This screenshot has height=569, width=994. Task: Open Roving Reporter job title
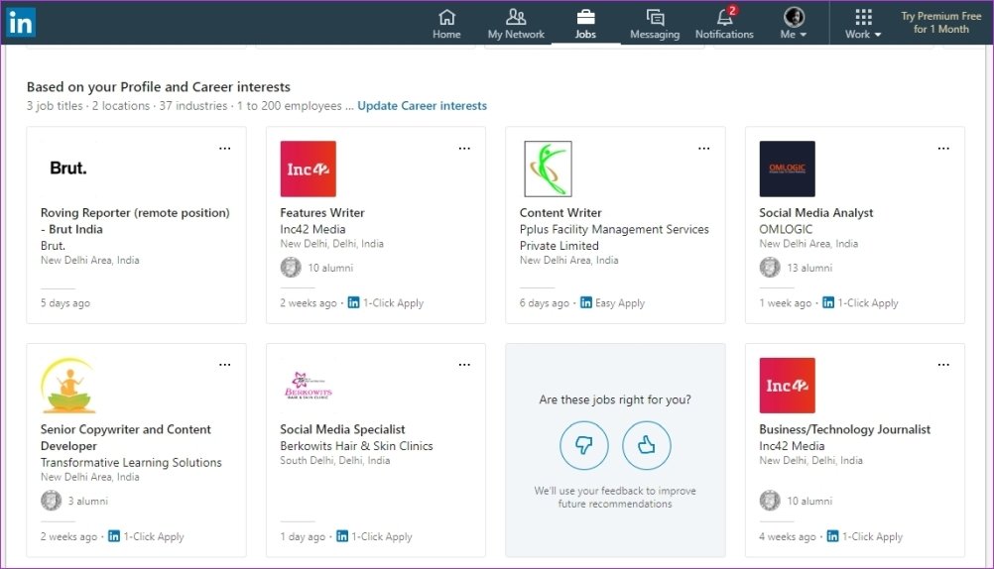[135, 221]
